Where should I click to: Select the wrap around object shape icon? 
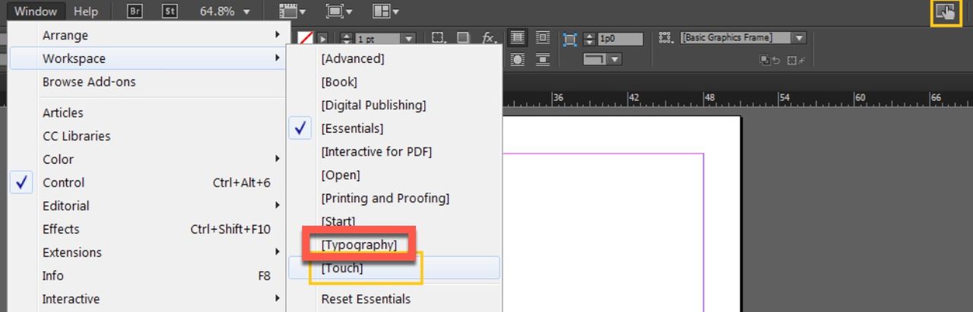tap(517, 59)
